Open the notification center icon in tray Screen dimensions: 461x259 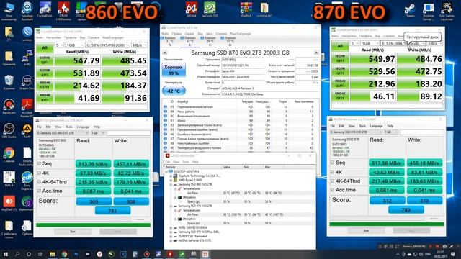[x=453, y=254]
